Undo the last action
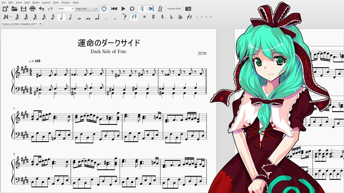The image size is (344, 193). pyautogui.click(x=41, y=9)
